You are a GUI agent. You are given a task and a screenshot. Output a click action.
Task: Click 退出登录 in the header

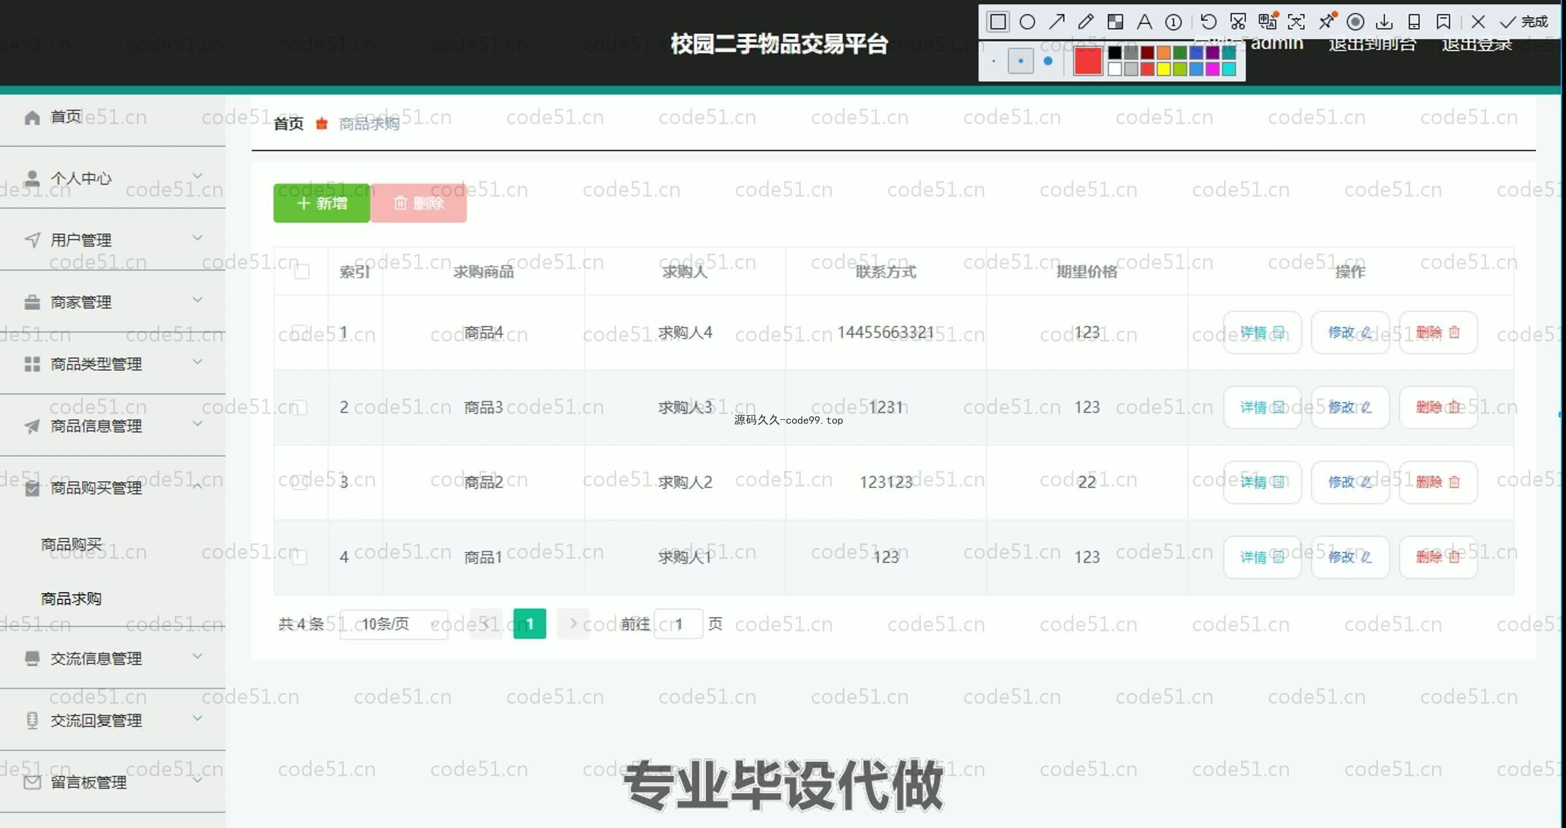(x=1477, y=44)
